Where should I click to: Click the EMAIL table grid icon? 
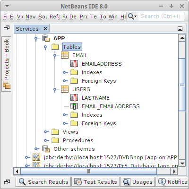click(65, 55)
